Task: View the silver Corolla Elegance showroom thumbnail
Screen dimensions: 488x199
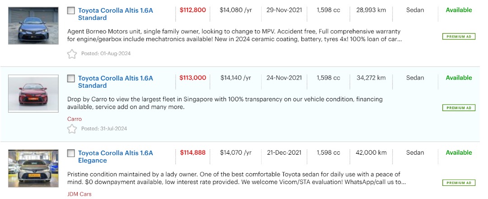Action: [33, 168]
